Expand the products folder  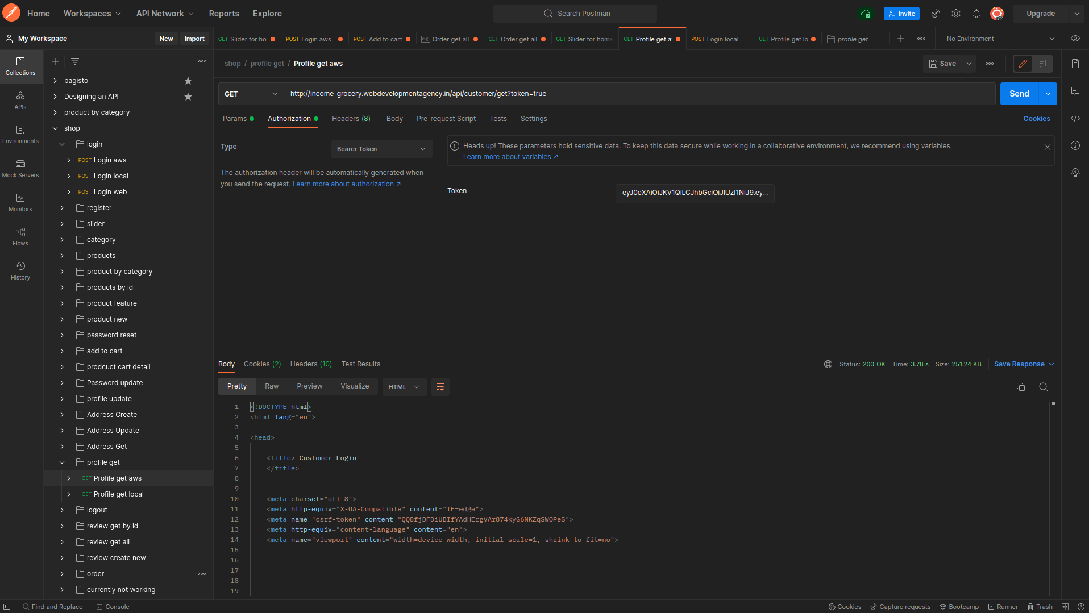pos(62,256)
